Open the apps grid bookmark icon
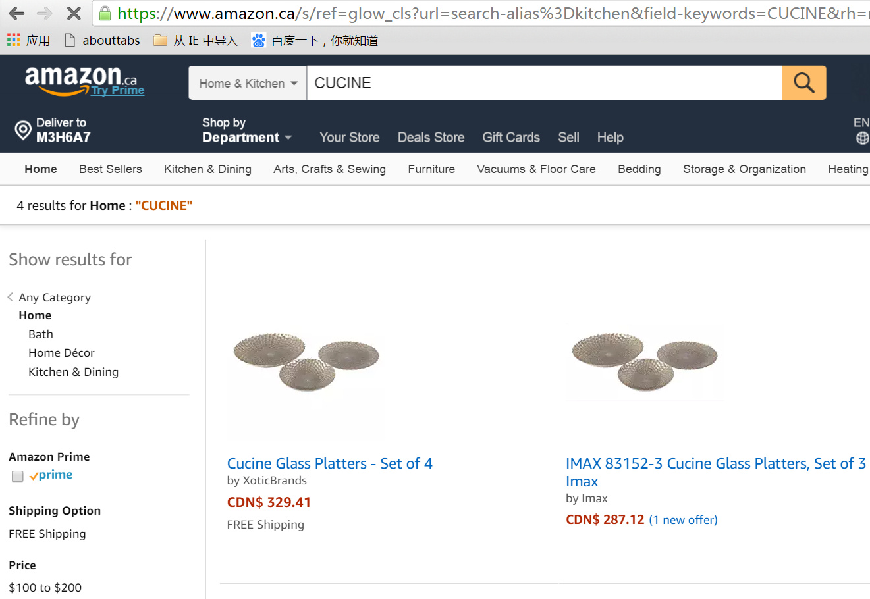The image size is (870, 599). (x=14, y=41)
